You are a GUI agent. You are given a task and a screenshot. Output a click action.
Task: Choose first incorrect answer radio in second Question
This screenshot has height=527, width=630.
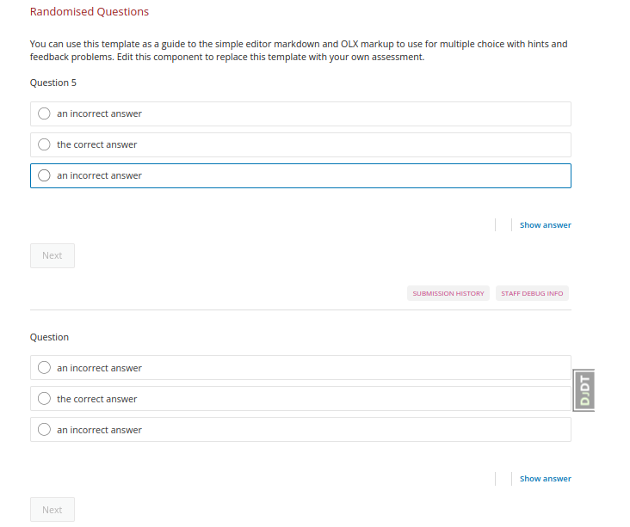(x=44, y=368)
